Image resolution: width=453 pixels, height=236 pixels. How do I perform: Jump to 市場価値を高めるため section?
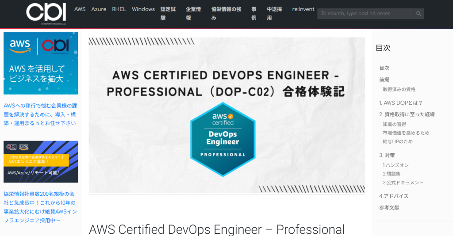click(x=406, y=133)
